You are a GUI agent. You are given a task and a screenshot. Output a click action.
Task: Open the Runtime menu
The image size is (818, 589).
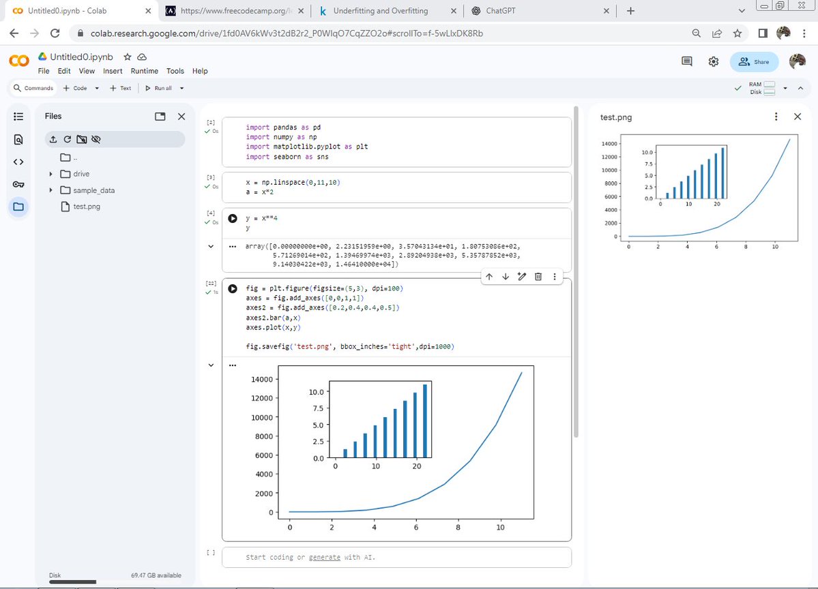(144, 71)
